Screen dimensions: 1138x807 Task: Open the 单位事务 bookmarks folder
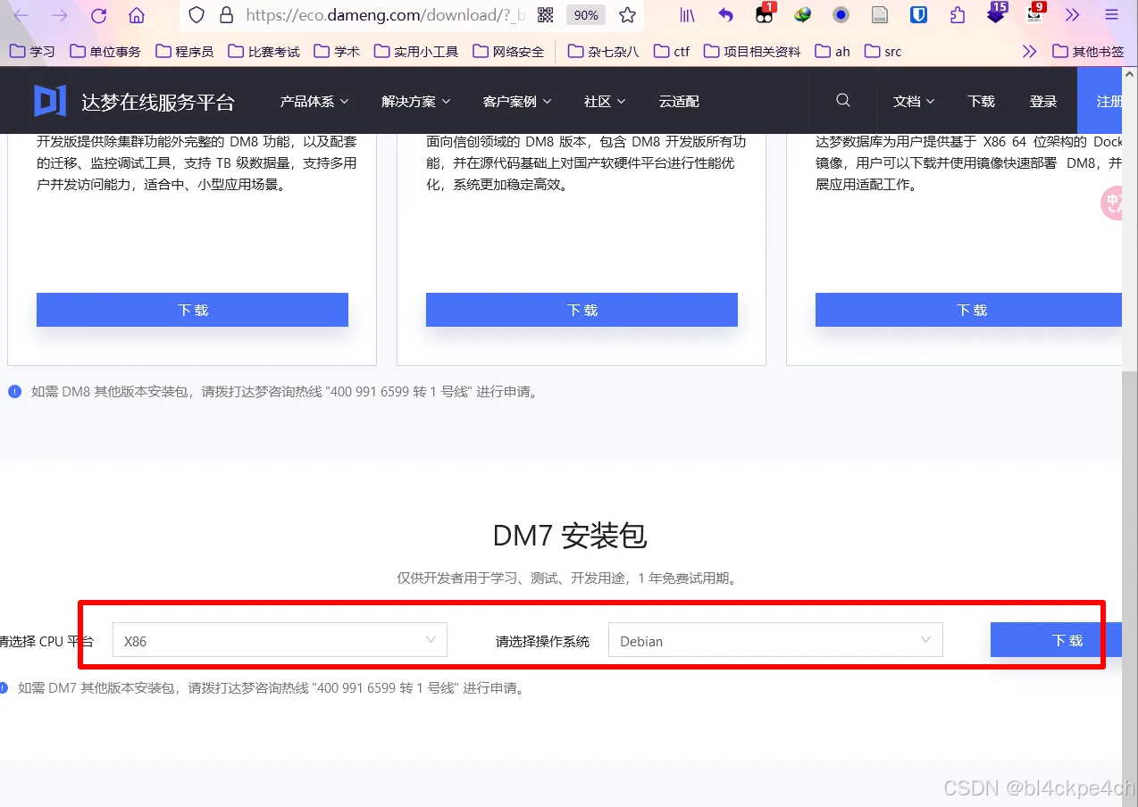(x=105, y=52)
